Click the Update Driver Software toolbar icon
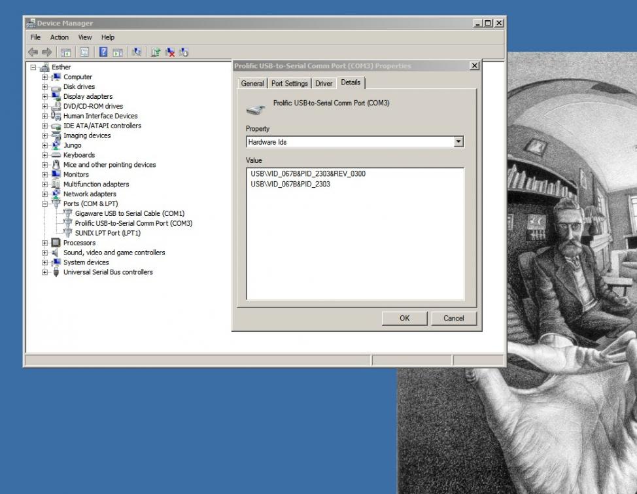 pos(156,52)
